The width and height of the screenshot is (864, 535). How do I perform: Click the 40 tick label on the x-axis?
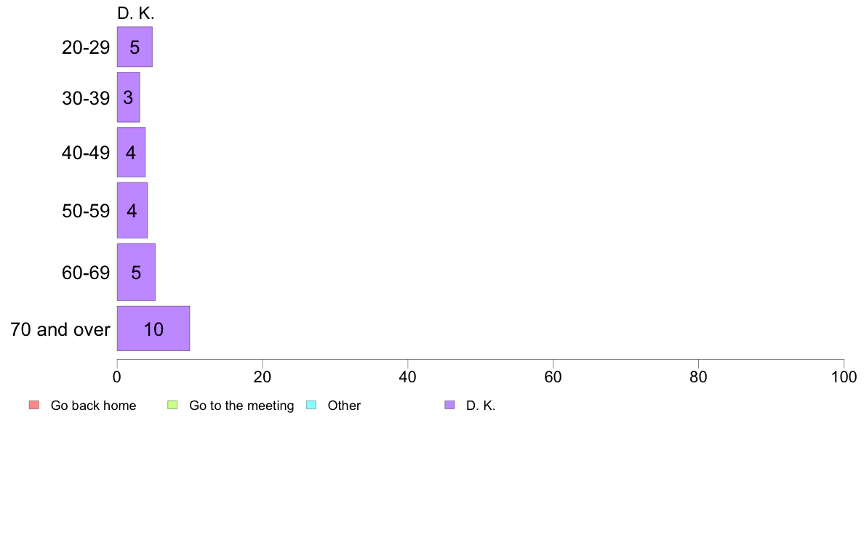(x=408, y=377)
